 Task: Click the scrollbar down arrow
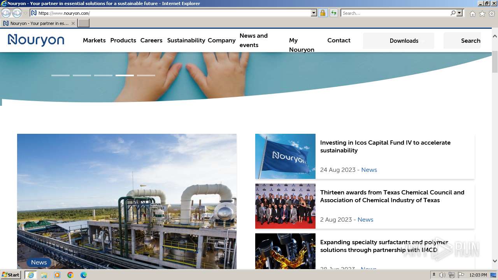pos(495,261)
